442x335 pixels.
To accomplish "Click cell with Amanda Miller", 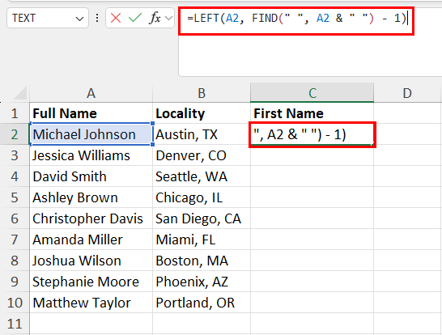I will 91,240.
